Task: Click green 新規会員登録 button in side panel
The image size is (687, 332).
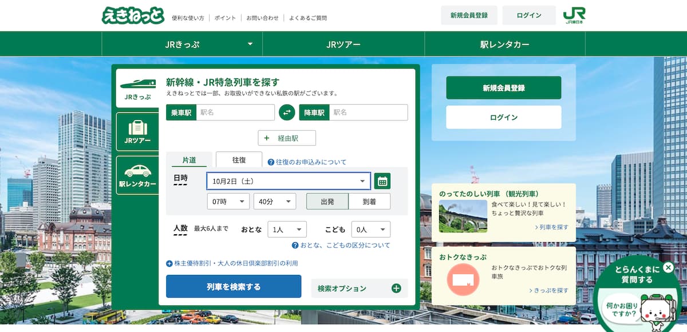Action: pos(504,88)
